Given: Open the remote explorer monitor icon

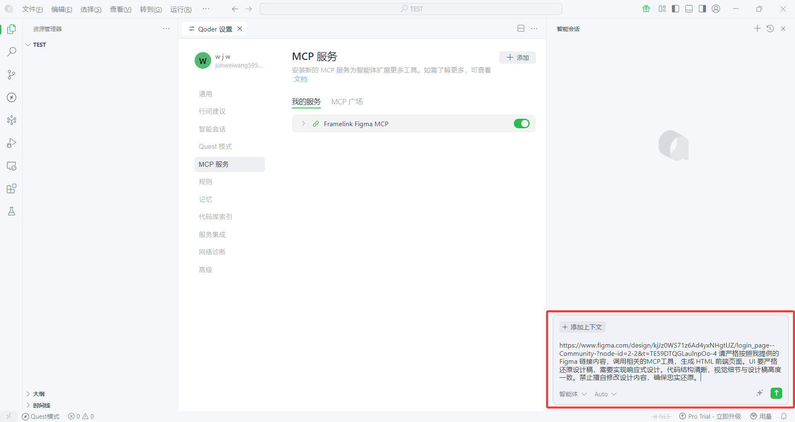Looking at the screenshot, I should tap(12, 166).
